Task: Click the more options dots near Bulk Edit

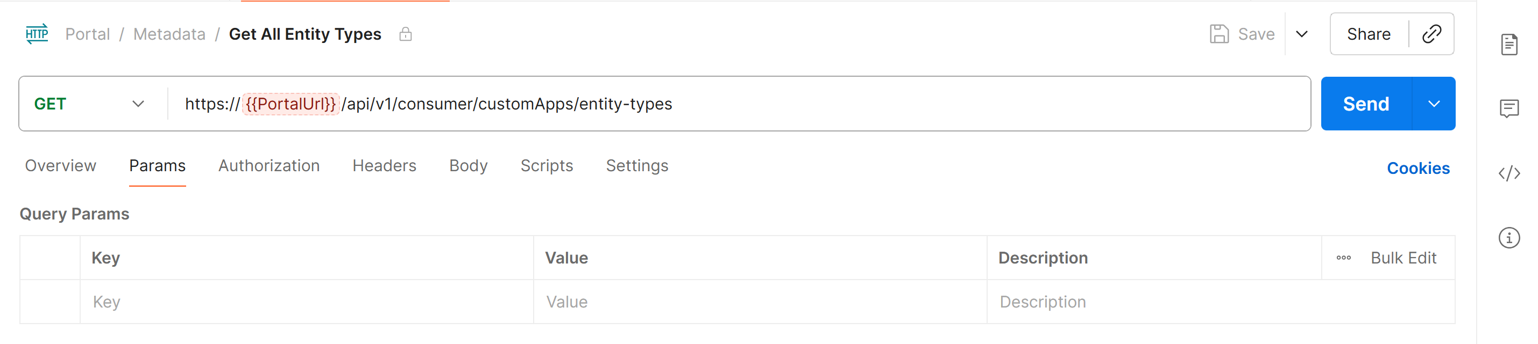Action: (1344, 258)
